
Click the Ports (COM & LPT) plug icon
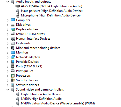pyautogui.click(x=13, y=66)
